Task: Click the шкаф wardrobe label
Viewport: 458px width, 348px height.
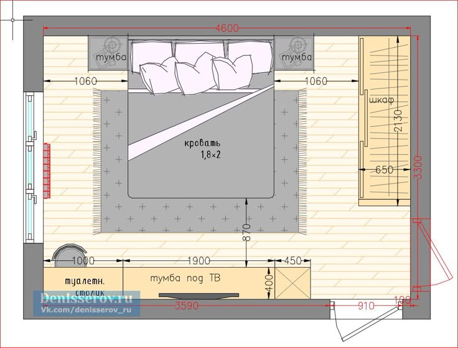Action: click(x=380, y=100)
